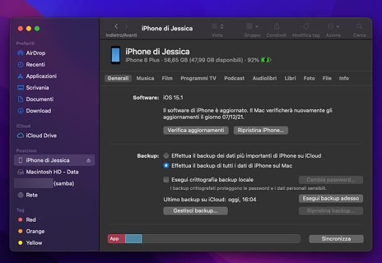The image size is (382, 263).
Task: Eject iPhone di Jessica
Action: [88, 161]
